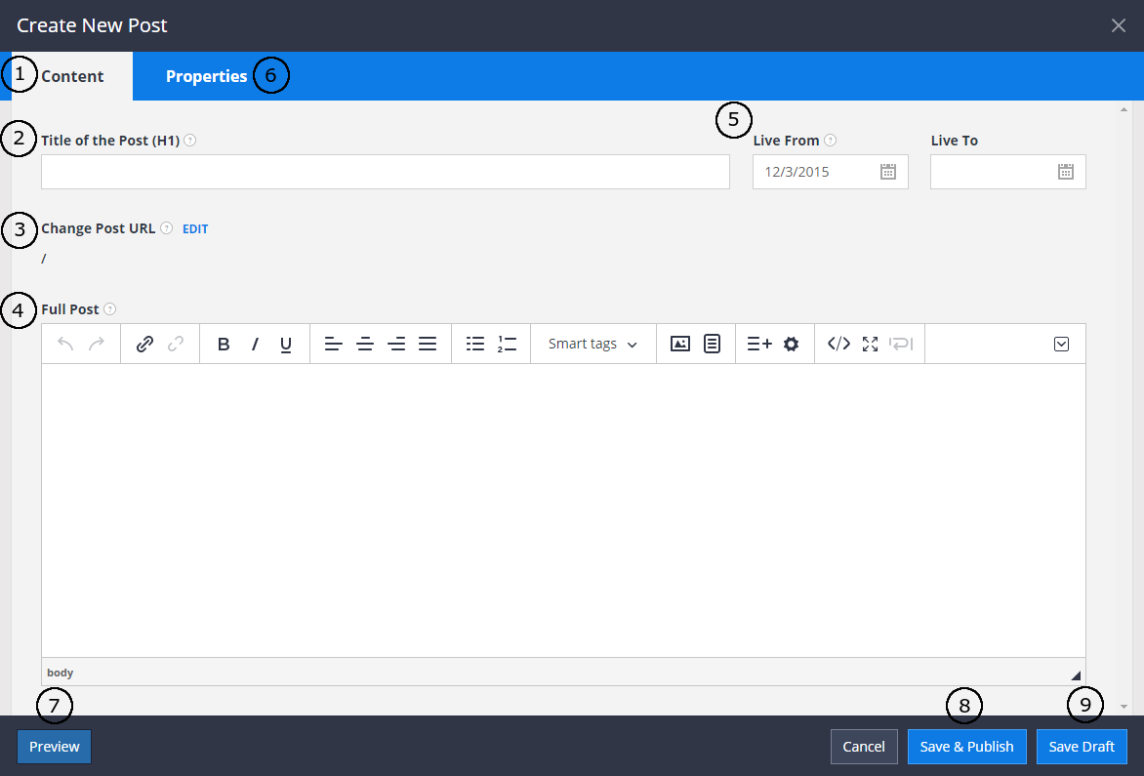Screen dimensions: 1144x776
Task: Open the Smart tags dropdown
Action: (x=592, y=343)
